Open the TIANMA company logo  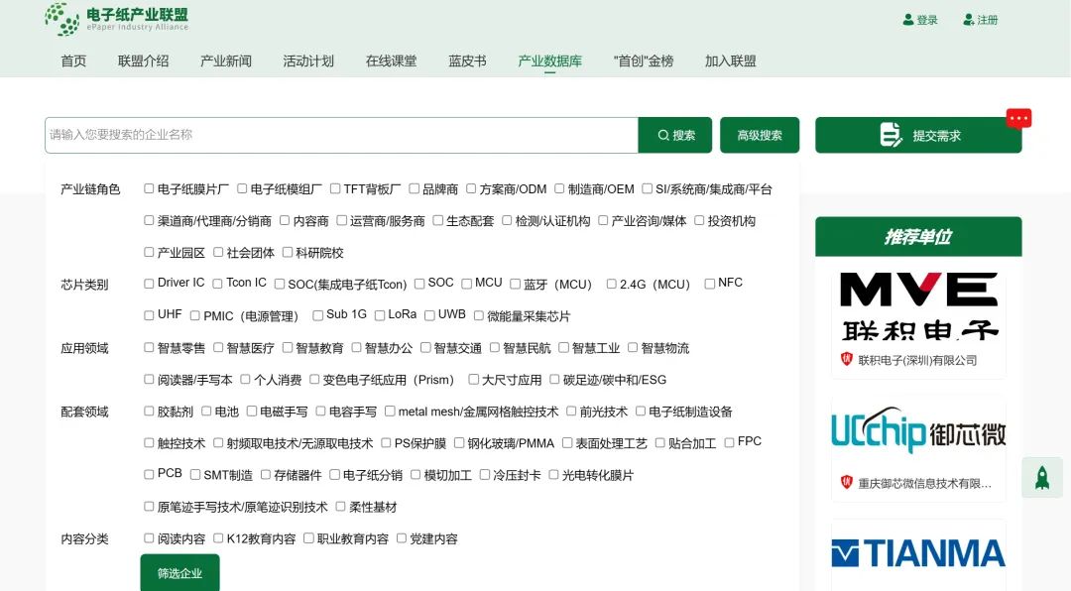tap(917, 552)
